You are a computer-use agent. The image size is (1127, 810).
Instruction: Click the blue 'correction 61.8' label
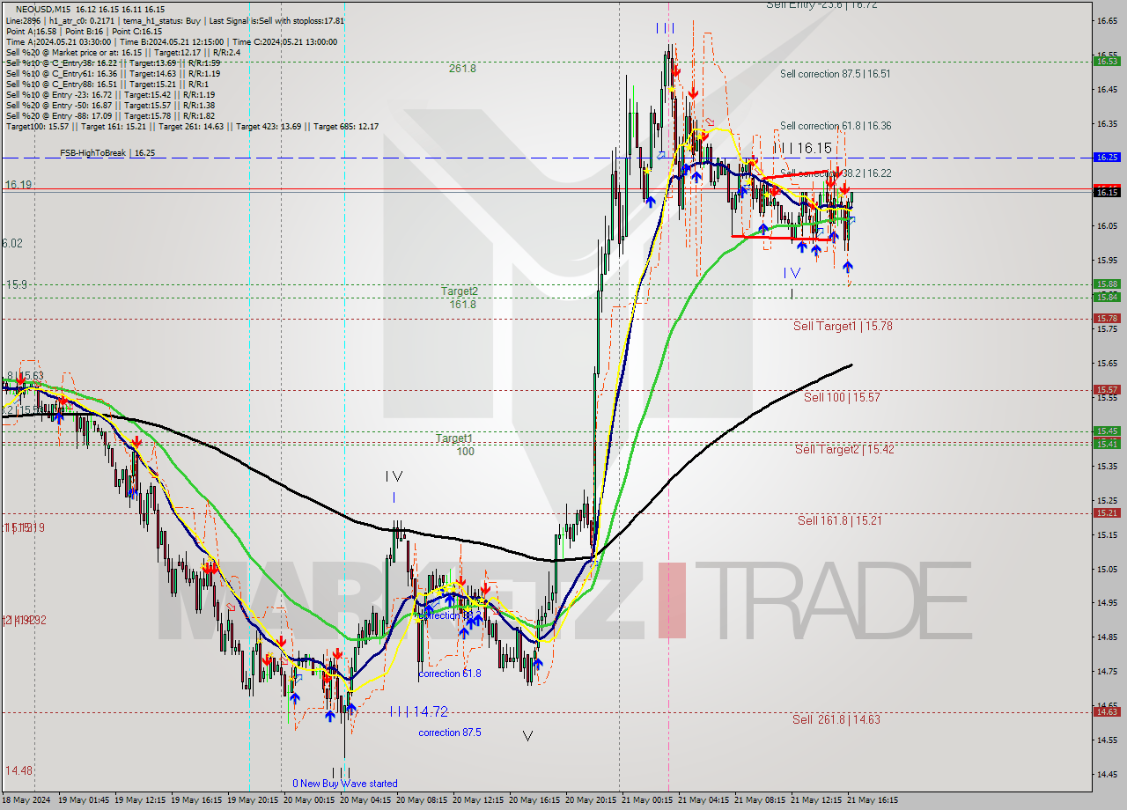450,674
